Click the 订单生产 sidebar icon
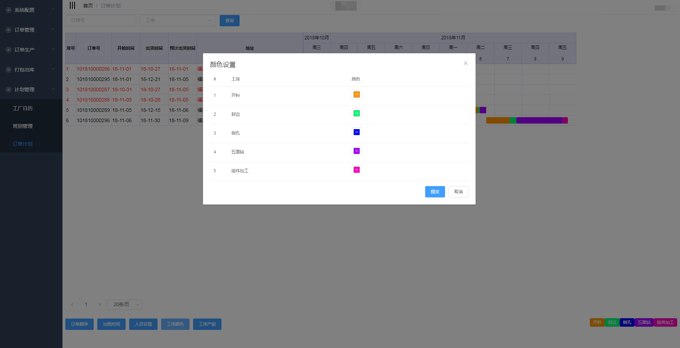The width and height of the screenshot is (680, 348). tap(9, 50)
